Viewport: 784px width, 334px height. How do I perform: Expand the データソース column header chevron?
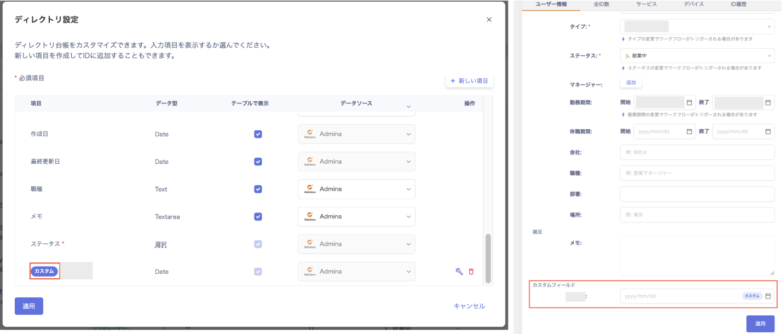(x=408, y=107)
